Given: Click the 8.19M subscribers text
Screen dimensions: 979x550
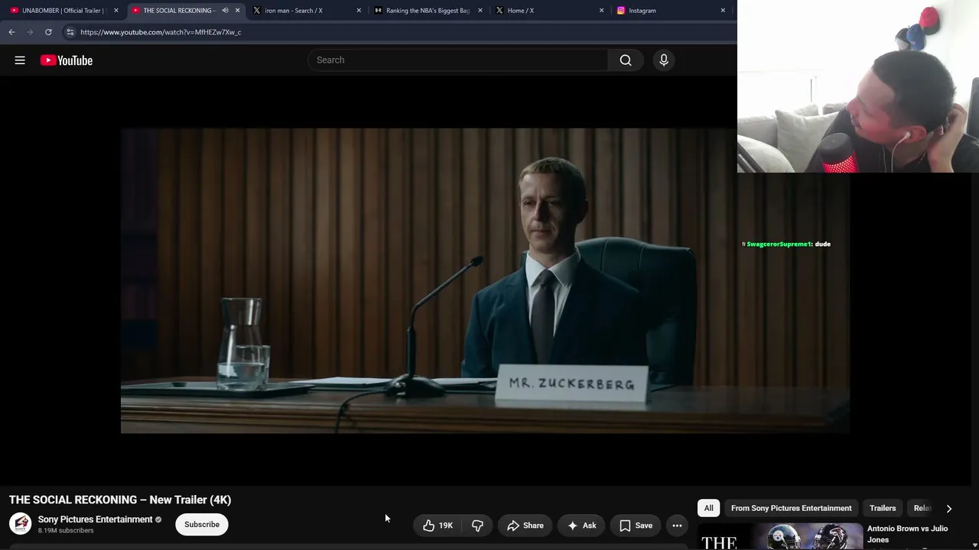Looking at the screenshot, I should [x=66, y=530].
